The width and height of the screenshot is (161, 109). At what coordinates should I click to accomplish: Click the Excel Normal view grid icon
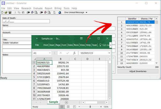[x=62, y=107]
